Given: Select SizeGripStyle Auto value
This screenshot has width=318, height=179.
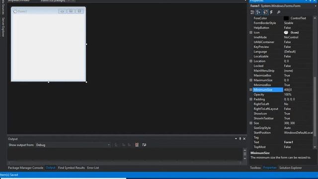Looking at the screenshot, I should [287, 128].
